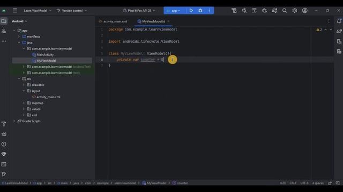The width and height of the screenshot is (343, 192).
Task: Click the Search Everywhere magnifier
Action: coord(285,11)
